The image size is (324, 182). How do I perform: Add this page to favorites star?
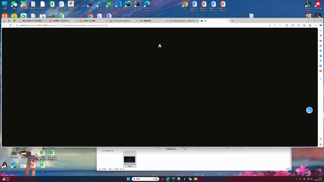[280, 25]
